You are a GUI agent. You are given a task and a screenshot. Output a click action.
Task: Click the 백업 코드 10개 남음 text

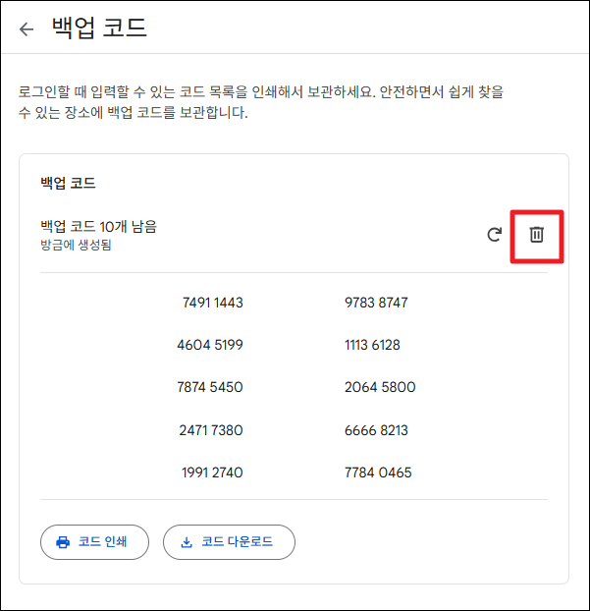[x=98, y=227]
